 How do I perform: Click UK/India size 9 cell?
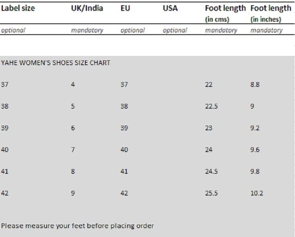pos(73,193)
